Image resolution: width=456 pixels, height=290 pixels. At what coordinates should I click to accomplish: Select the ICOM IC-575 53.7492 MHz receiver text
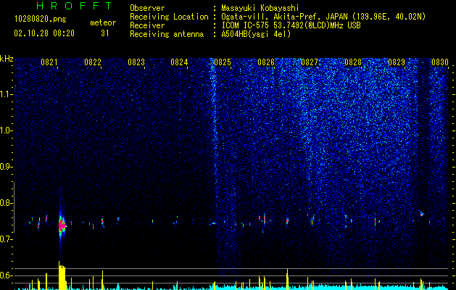(x=291, y=25)
